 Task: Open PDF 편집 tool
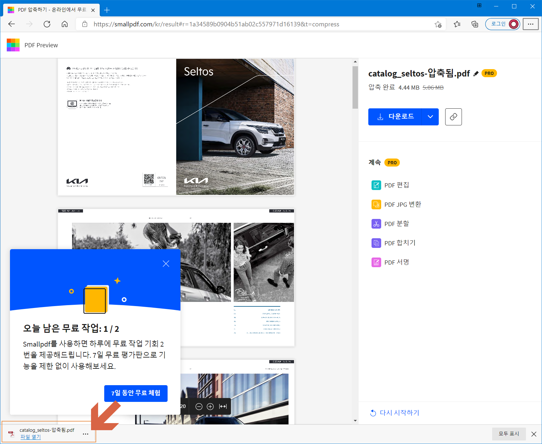(390, 185)
